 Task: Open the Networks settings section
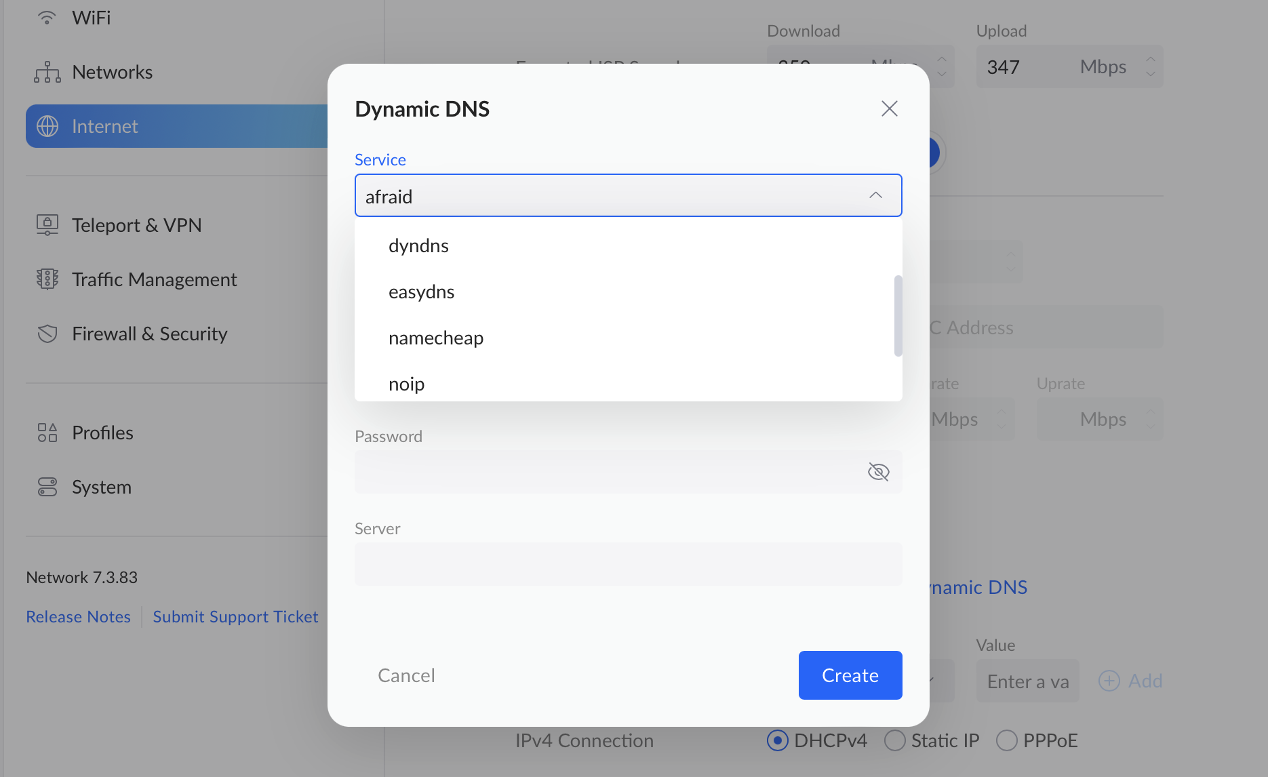pos(112,72)
